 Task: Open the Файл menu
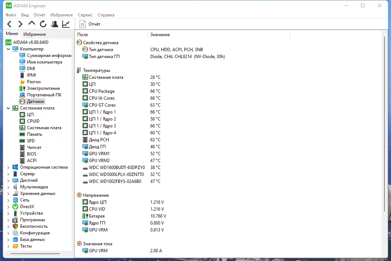click(11, 15)
